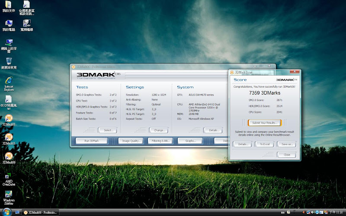Click Submit Your Results... button
346x216 pixels.
[265, 123]
